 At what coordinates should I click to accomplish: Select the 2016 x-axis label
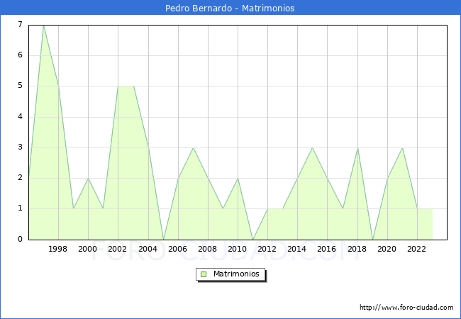point(327,249)
